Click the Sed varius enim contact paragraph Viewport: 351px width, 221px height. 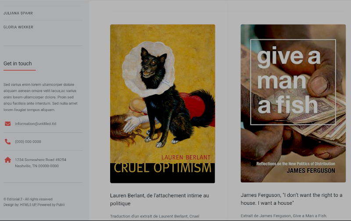pyautogui.click(x=40, y=97)
